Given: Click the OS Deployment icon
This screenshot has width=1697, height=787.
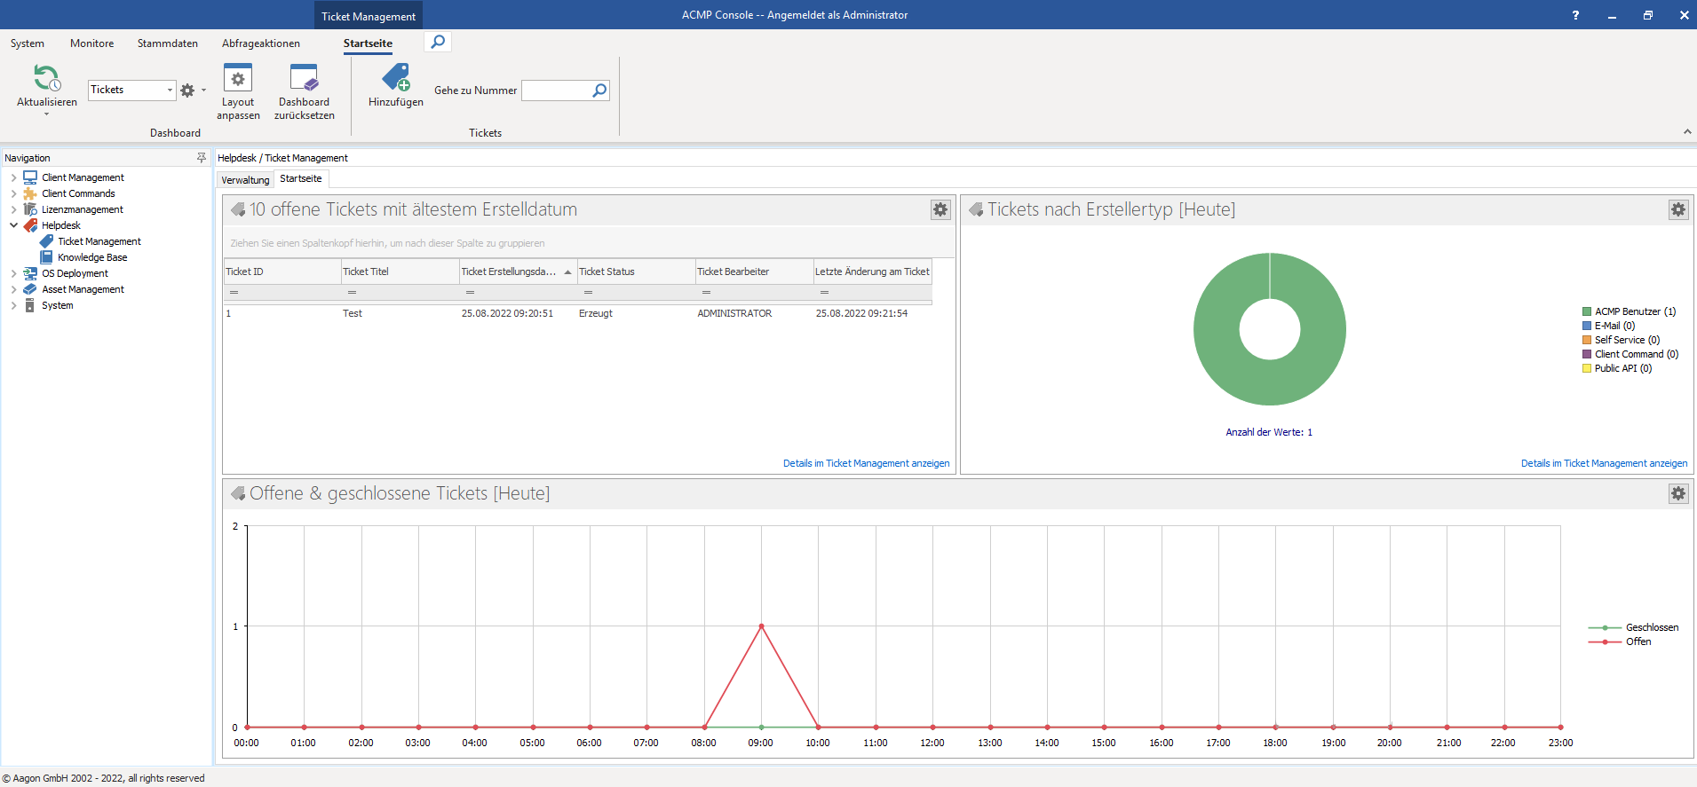Looking at the screenshot, I should [x=30, y=273].
